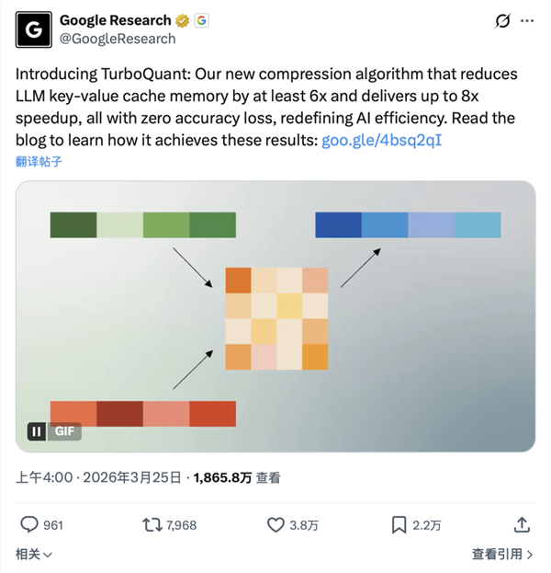The image size is (551, 573).
Task: Click the reply comment icon
Action: (x=29, y=524)
